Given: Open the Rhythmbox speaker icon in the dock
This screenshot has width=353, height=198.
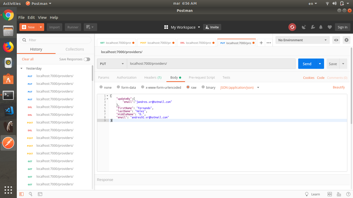Looking at the screenshot, I should pos(8,63).
